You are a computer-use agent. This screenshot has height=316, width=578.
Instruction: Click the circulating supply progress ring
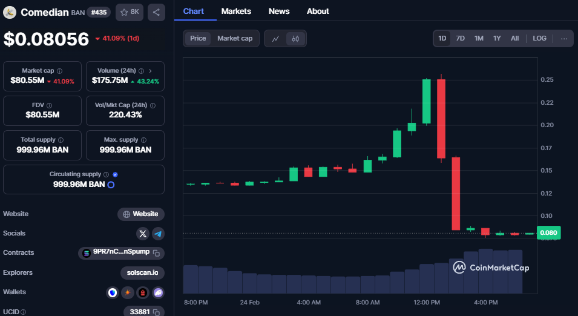(111, 185)
